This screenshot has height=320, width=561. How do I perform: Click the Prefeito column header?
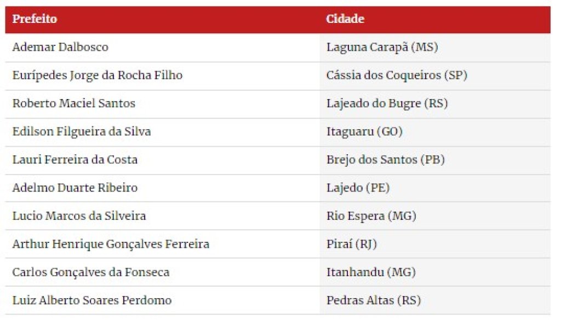click(35, 19)
